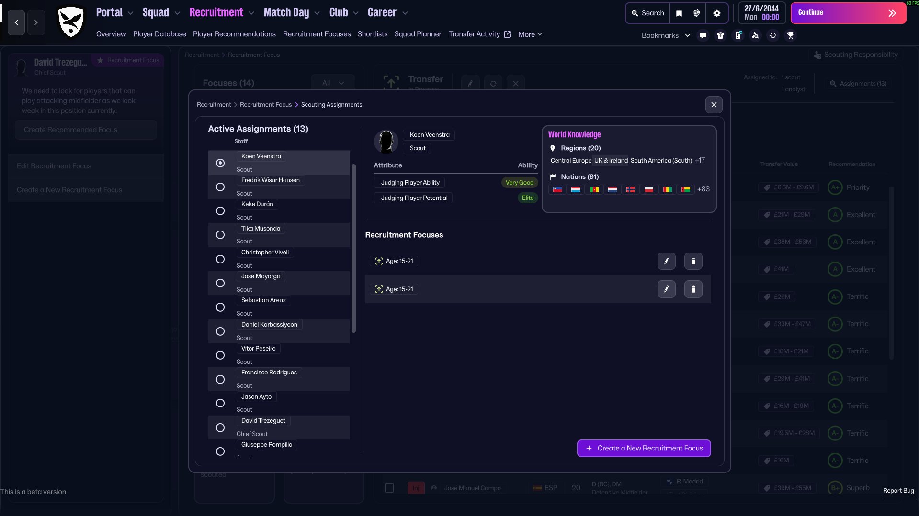Select Fredrik Wisur Hansen radio button

[x=220, y=187]
